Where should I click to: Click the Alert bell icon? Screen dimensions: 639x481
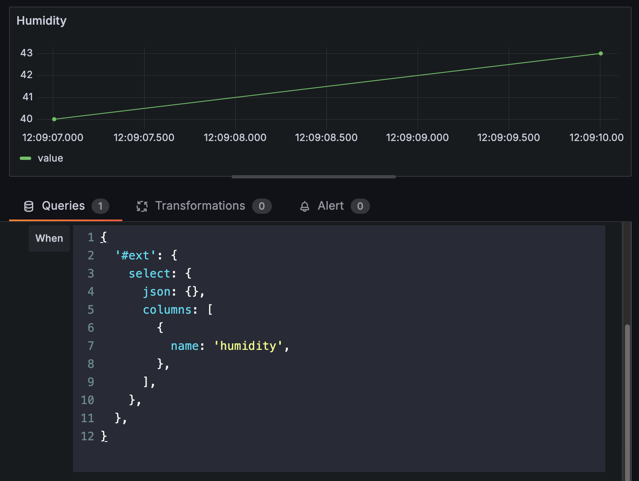(x=305, y=206)
